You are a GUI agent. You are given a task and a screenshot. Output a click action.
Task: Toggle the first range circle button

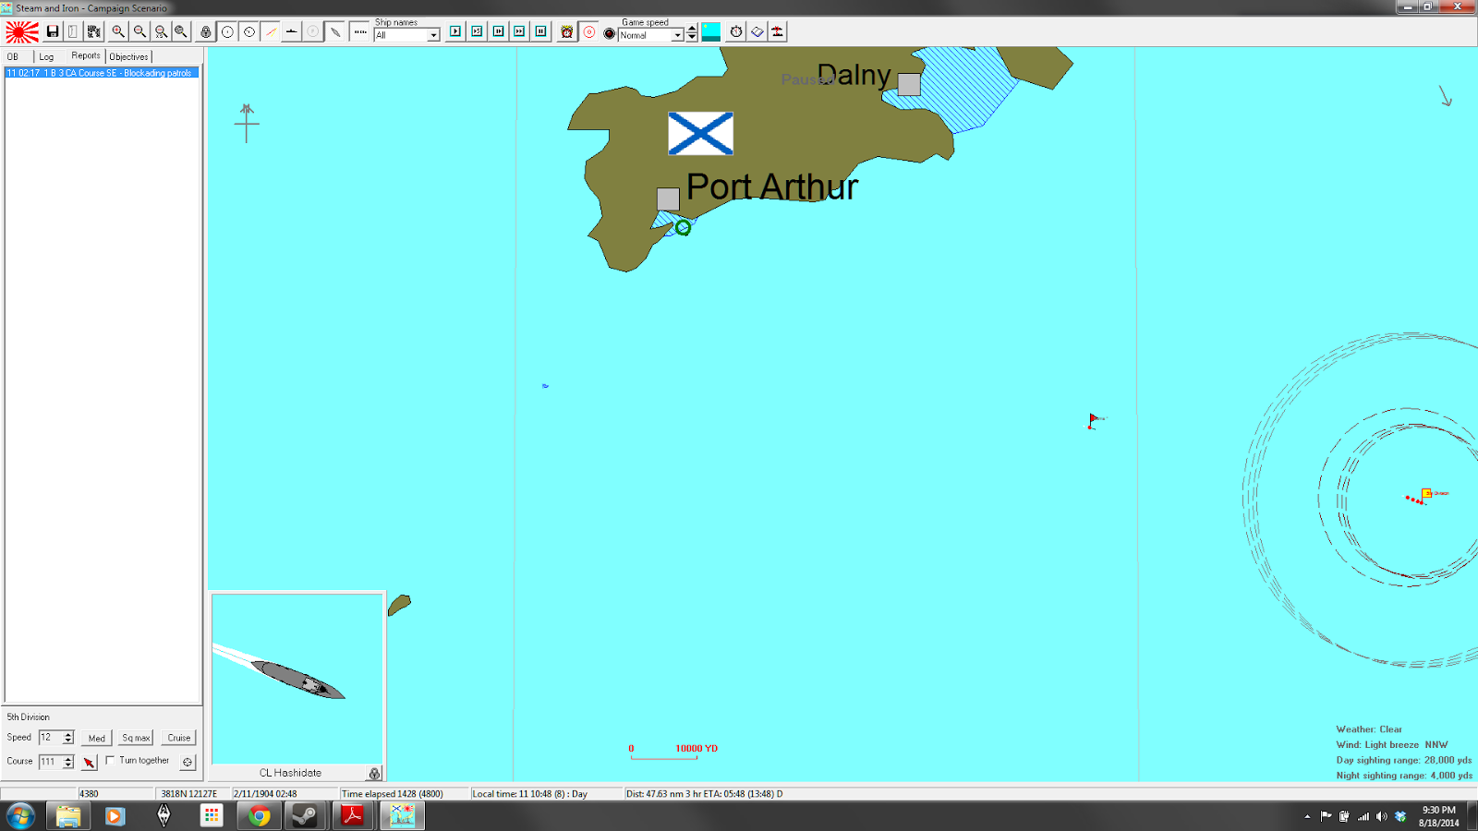click(227, 32)
